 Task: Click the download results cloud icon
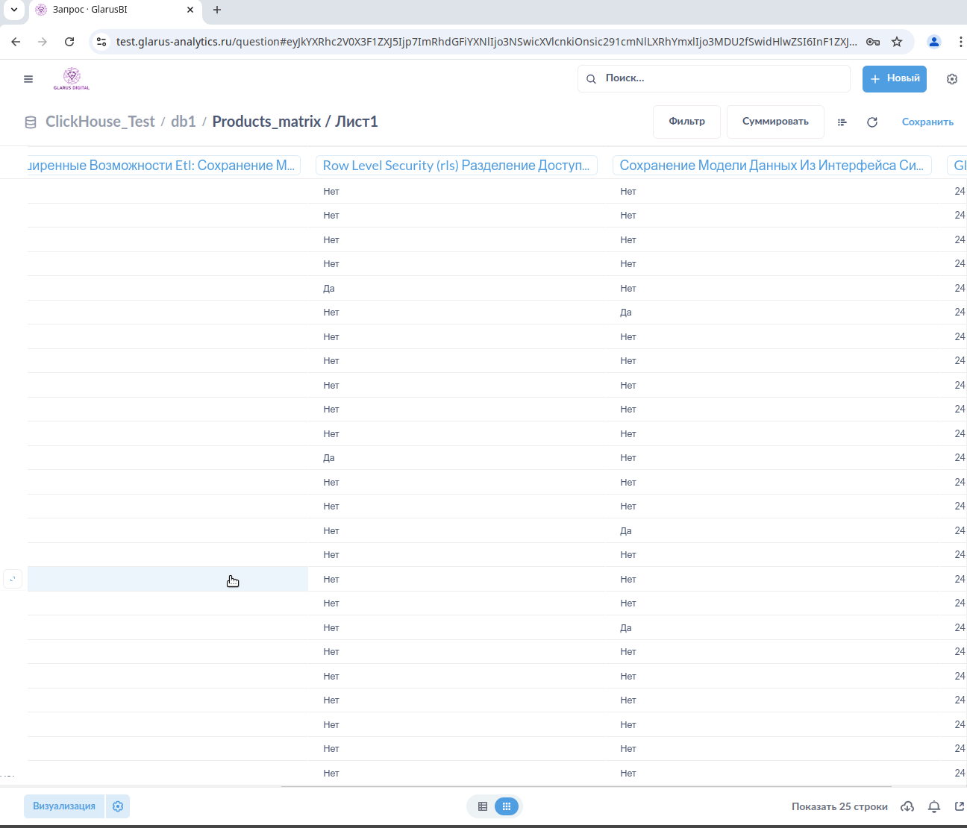(x=907, y=806)
